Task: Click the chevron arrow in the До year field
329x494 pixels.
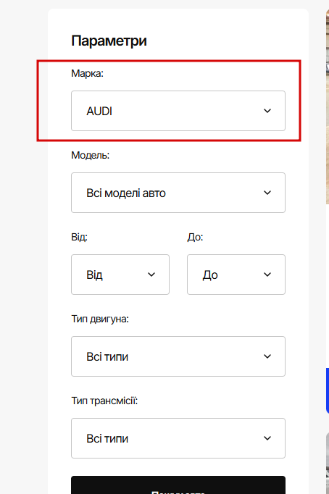Action: [x=267, y=275]
